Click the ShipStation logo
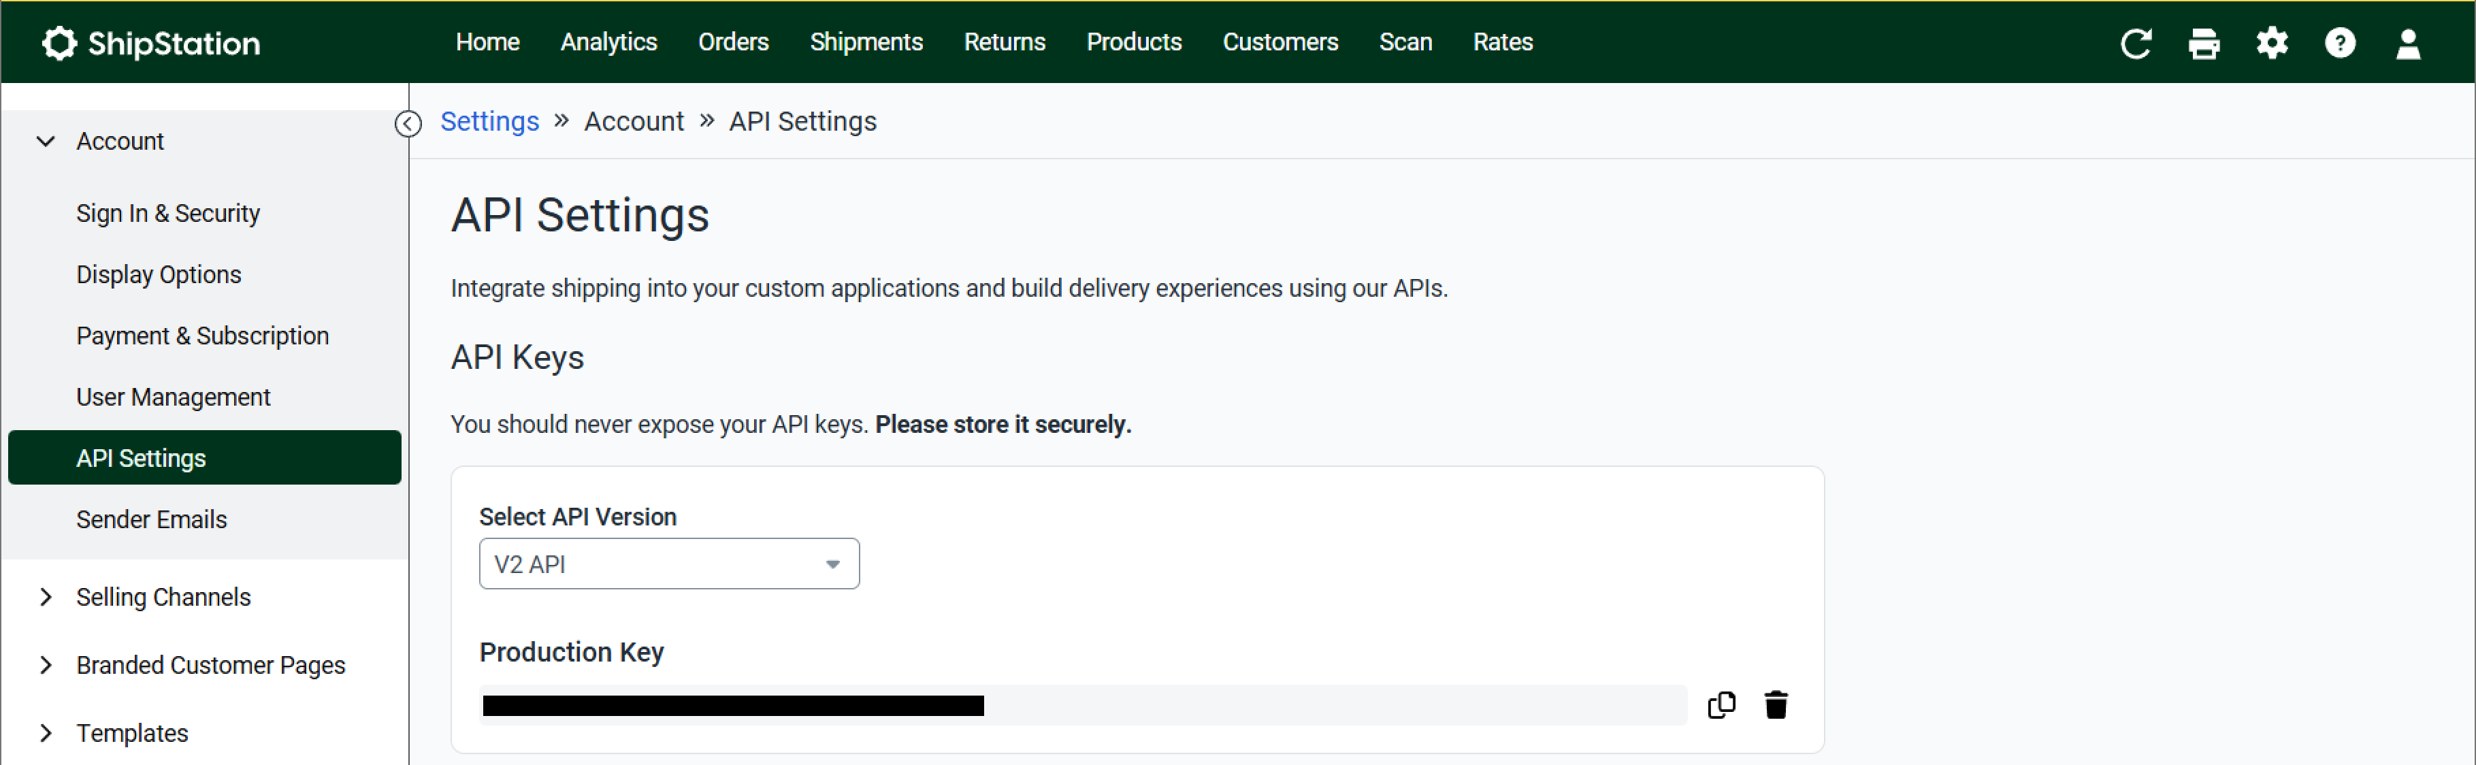 151,44
